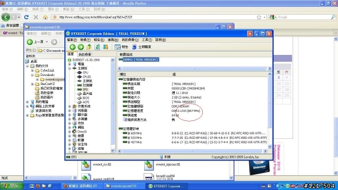The width and height of the screenshot is (338, 190).
Task: Select ACPI item in EVEREST tree
Action: pyautogui.click(x=86, y=102)
